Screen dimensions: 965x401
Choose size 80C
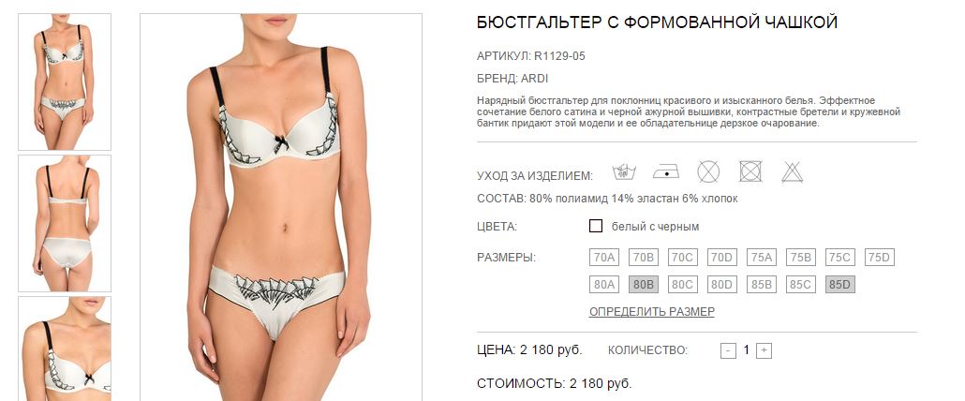[682, 285]
